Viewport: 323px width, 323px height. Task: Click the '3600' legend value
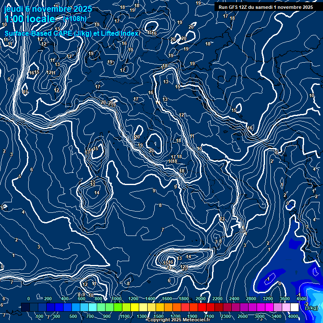(285, 299)
